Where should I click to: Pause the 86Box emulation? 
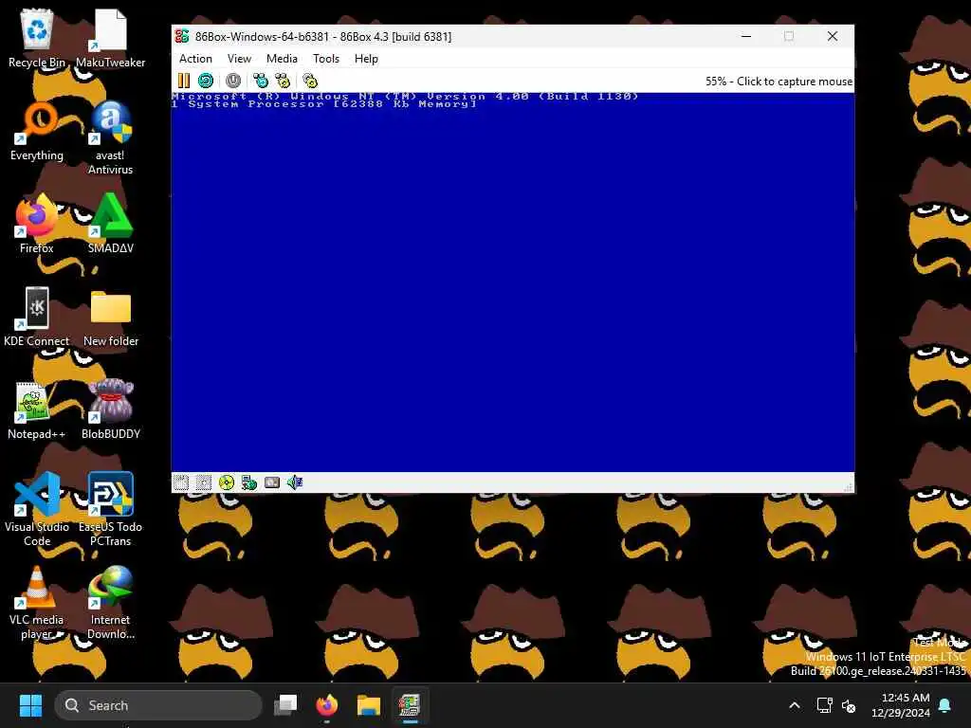click(184, 81)
